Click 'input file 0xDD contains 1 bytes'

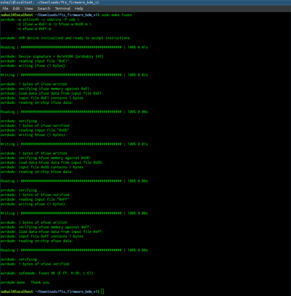pos(51,167)
